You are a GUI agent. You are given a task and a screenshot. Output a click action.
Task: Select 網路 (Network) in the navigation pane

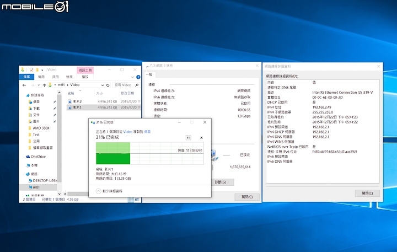pos(34,174)
